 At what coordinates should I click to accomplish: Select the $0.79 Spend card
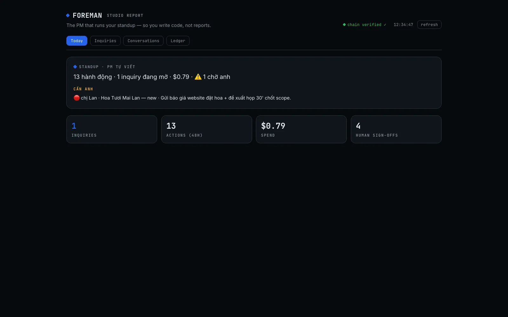click(301, 129)
